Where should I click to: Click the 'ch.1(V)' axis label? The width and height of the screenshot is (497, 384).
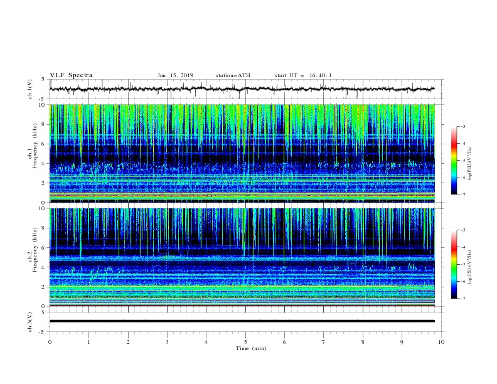(x=30, y=89)
